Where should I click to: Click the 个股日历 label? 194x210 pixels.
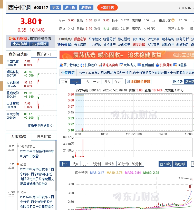(68, 73)
